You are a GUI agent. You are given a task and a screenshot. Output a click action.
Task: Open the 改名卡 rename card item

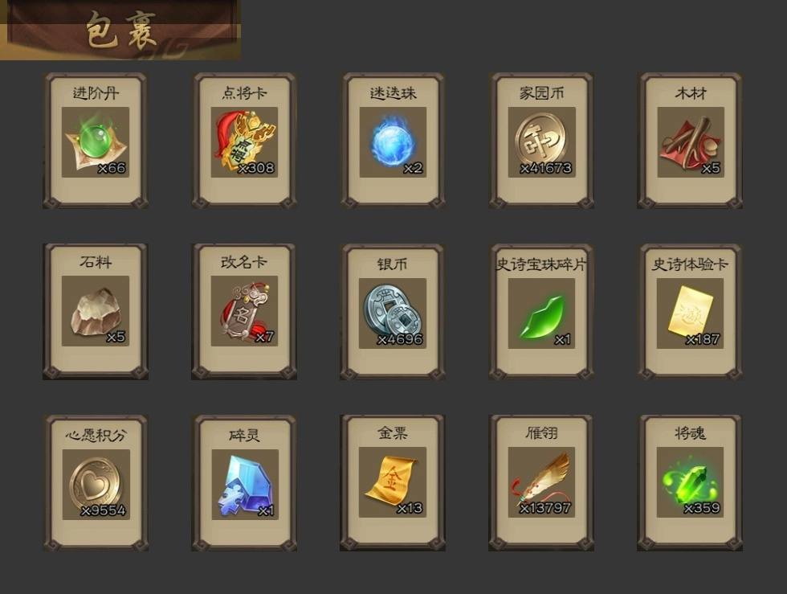(x=244, y=312)
